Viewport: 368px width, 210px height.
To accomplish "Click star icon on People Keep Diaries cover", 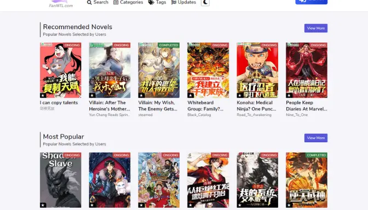I will pos(289,95).
